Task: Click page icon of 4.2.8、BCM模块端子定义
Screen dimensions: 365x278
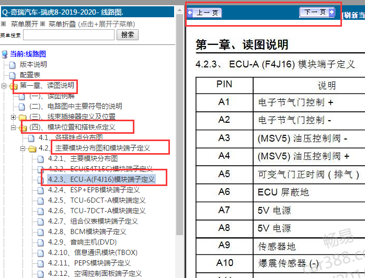Action: [x=40, y=233]
